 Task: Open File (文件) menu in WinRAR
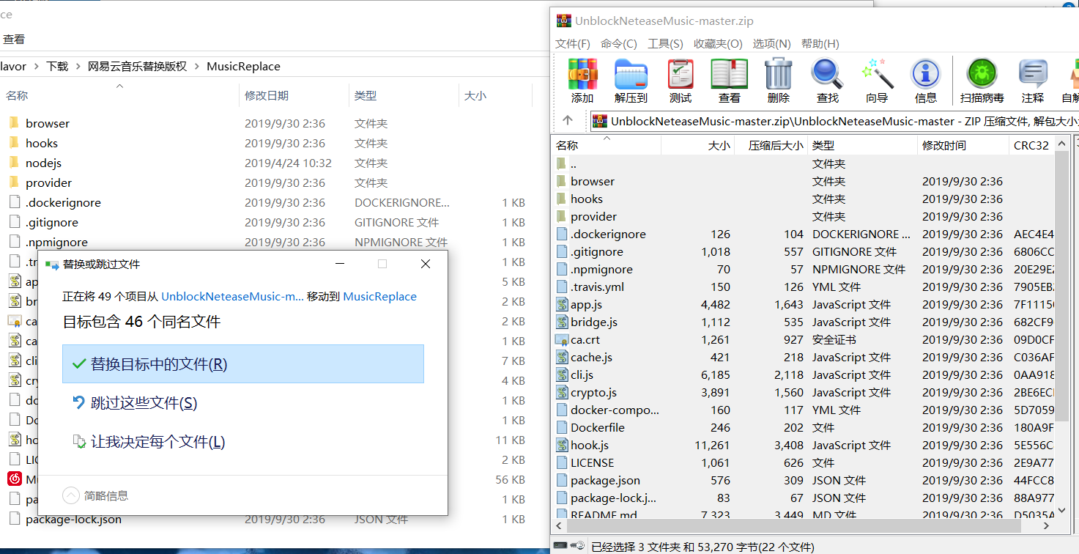pos(573,44)
